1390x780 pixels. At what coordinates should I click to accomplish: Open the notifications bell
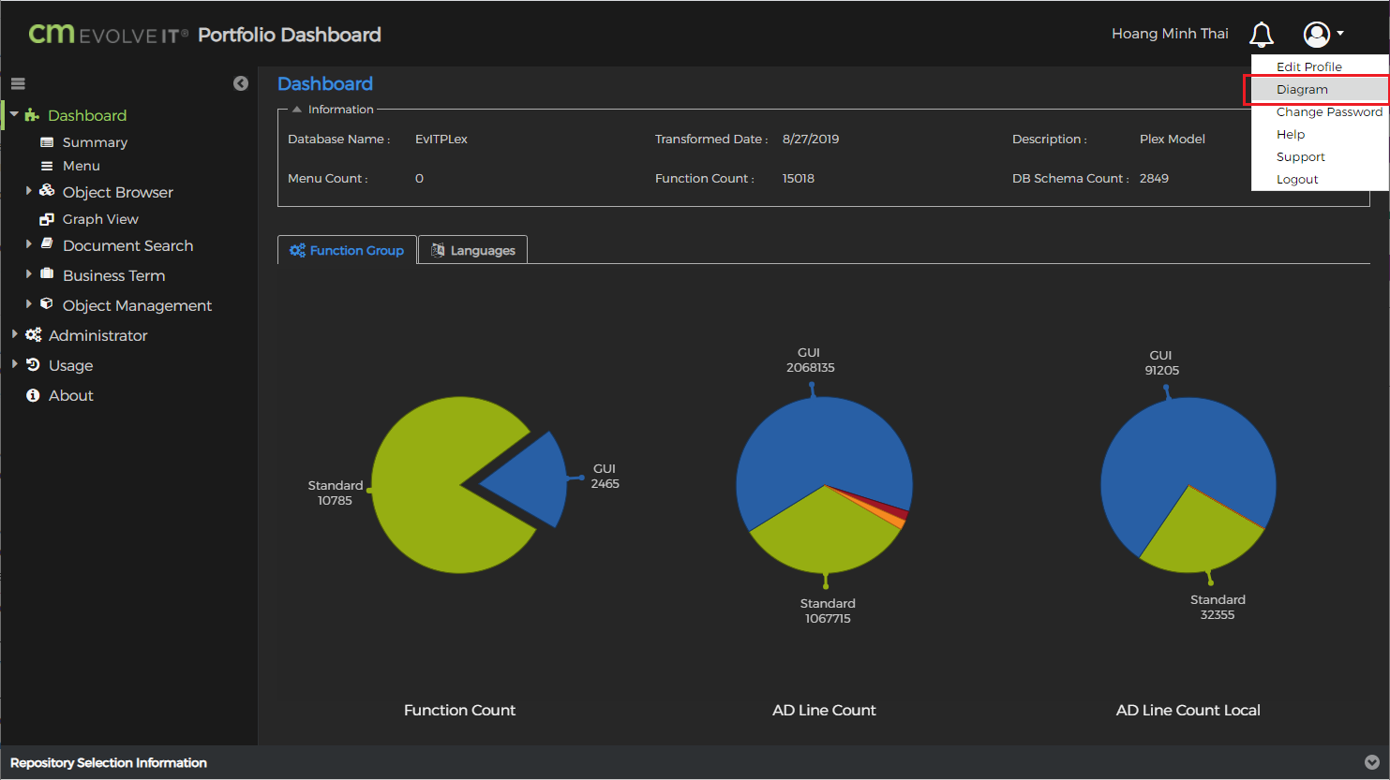click(1262, 35)
